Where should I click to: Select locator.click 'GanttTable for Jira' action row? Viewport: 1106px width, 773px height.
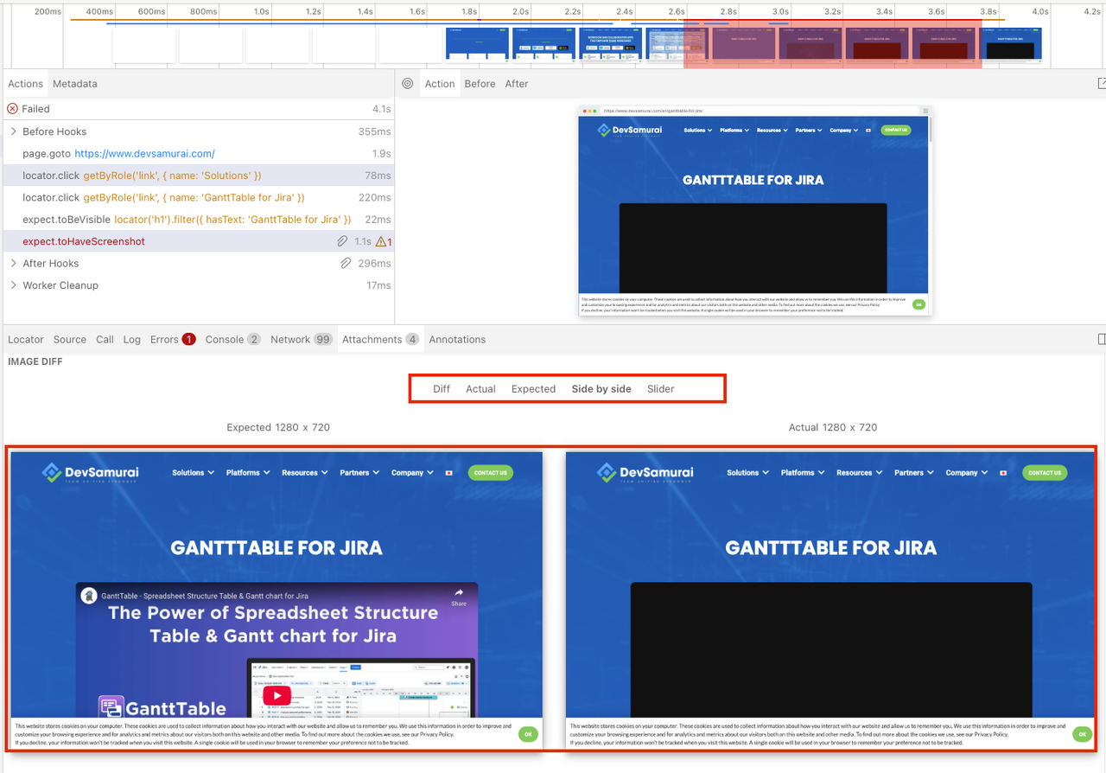pos(199,198)
